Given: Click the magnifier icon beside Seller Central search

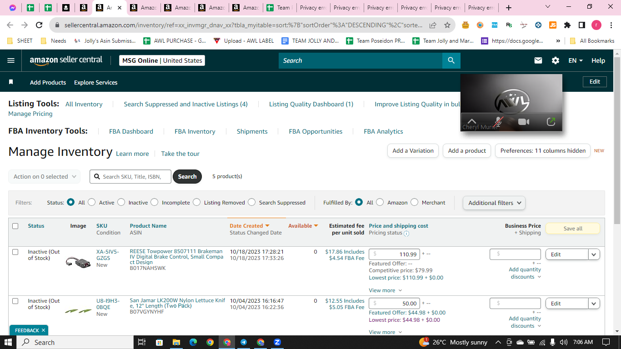Looking at the screenshot, I should [x=451, y=60].
